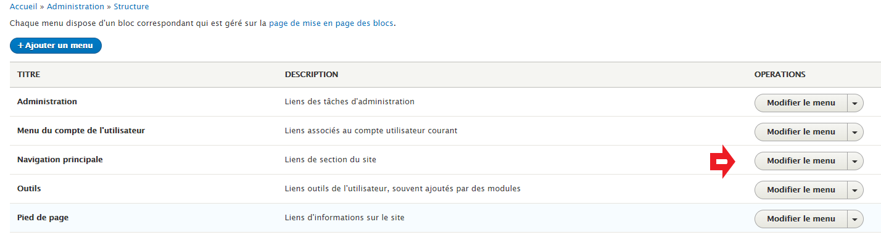Click the OPERATIONS column header
This screenshot has width=881, height=248.
pos(780,75)
